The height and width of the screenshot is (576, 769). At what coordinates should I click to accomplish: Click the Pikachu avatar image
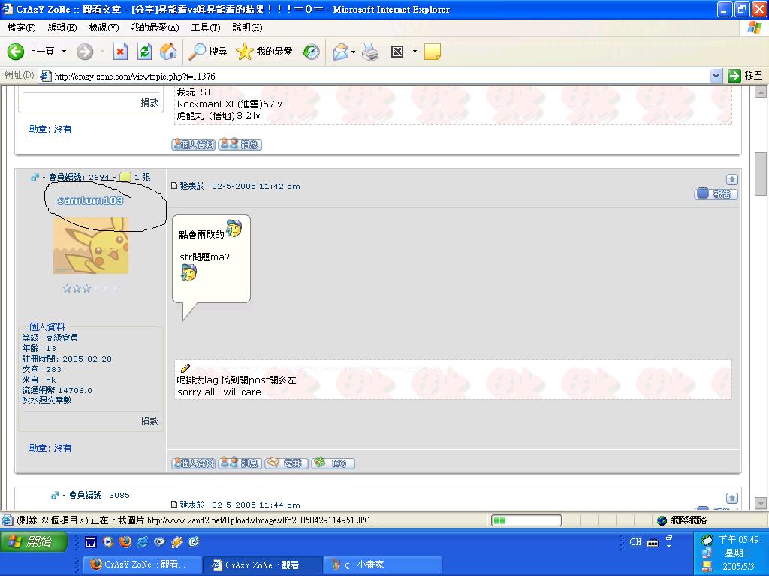[x=91, y=245]
